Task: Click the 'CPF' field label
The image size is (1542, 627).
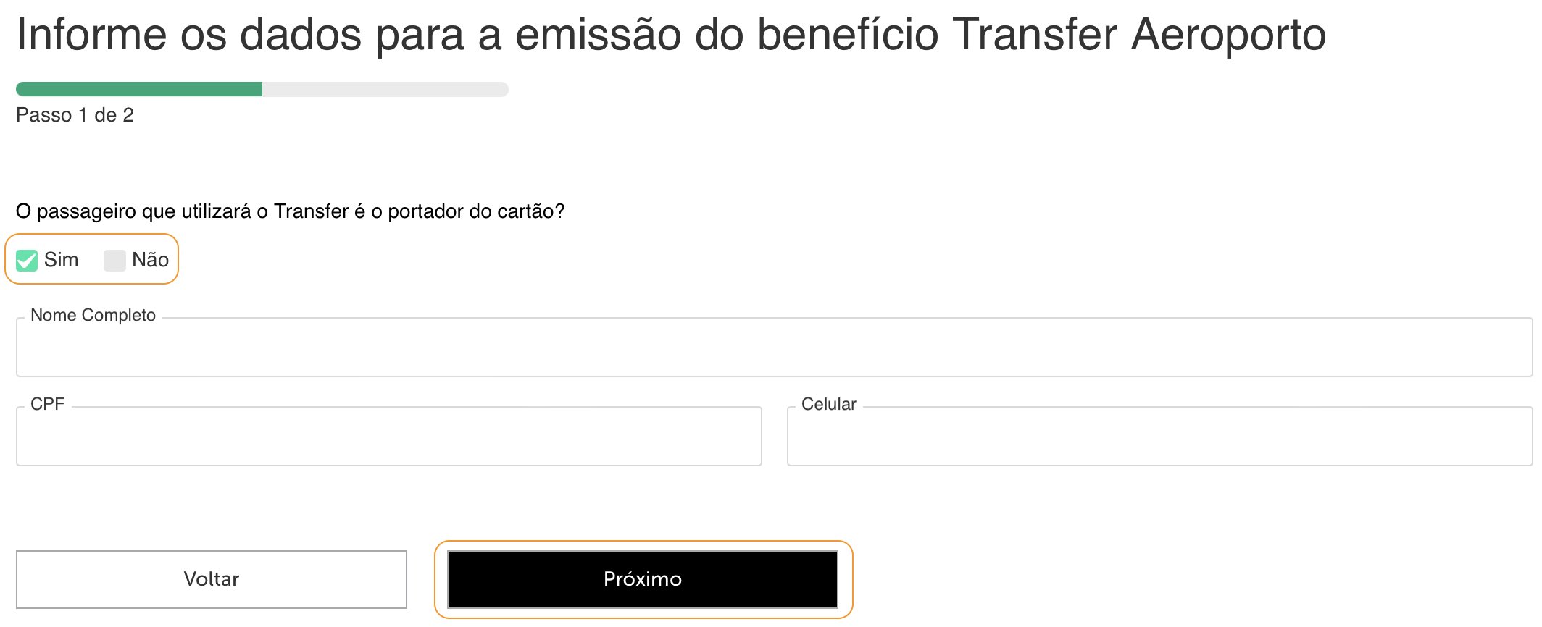Action: tap(47, 404)
